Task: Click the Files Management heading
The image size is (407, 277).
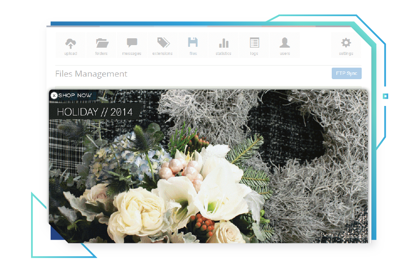Action: (91, 74)
